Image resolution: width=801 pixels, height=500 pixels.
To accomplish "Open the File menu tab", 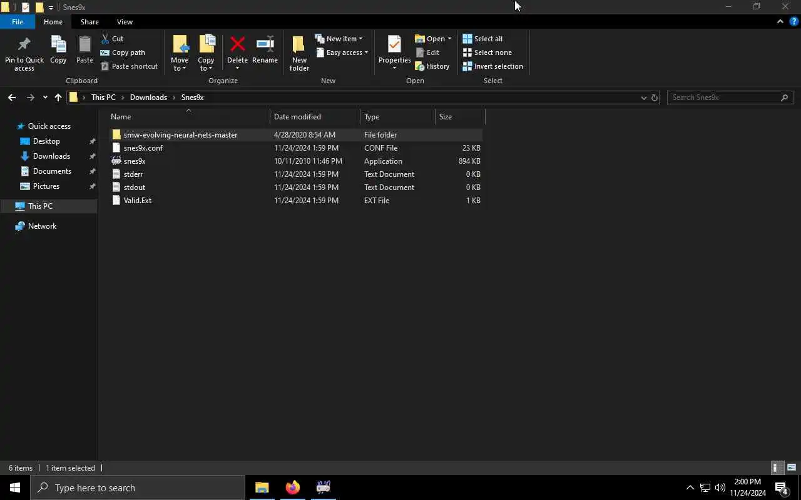I will click(18, 22).
